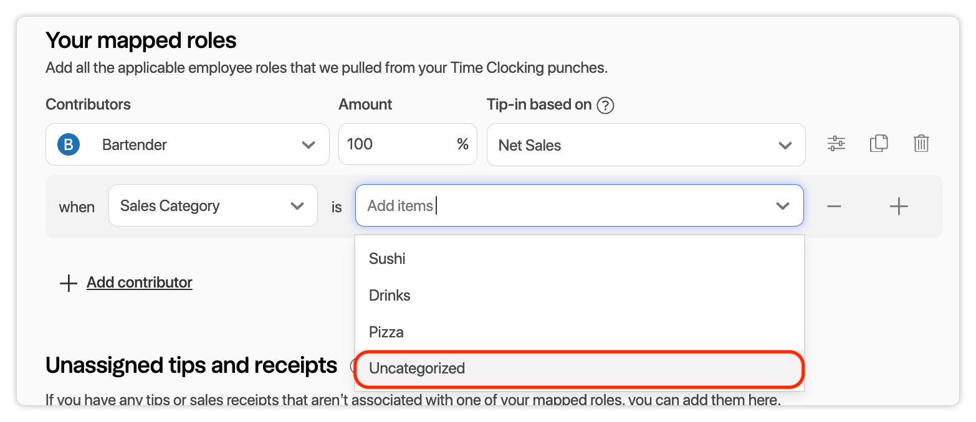This screenshot has width=976, height=422.
Task: Open the sliders settings icon for Bartender row
Action: (836, 144)
